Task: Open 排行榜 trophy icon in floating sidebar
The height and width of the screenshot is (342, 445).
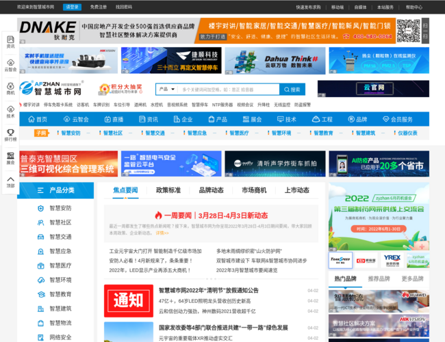Action: click(x=10, y=132)
